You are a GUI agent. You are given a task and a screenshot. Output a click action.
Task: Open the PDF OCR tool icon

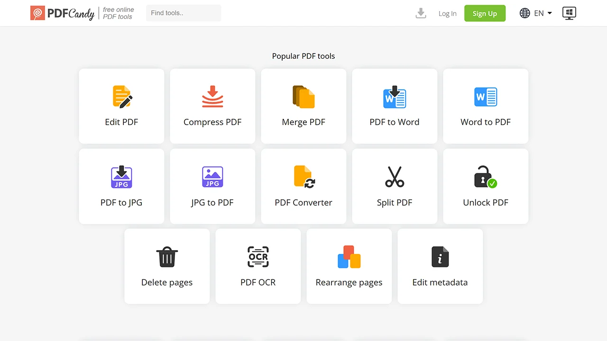tap(258, 257)
